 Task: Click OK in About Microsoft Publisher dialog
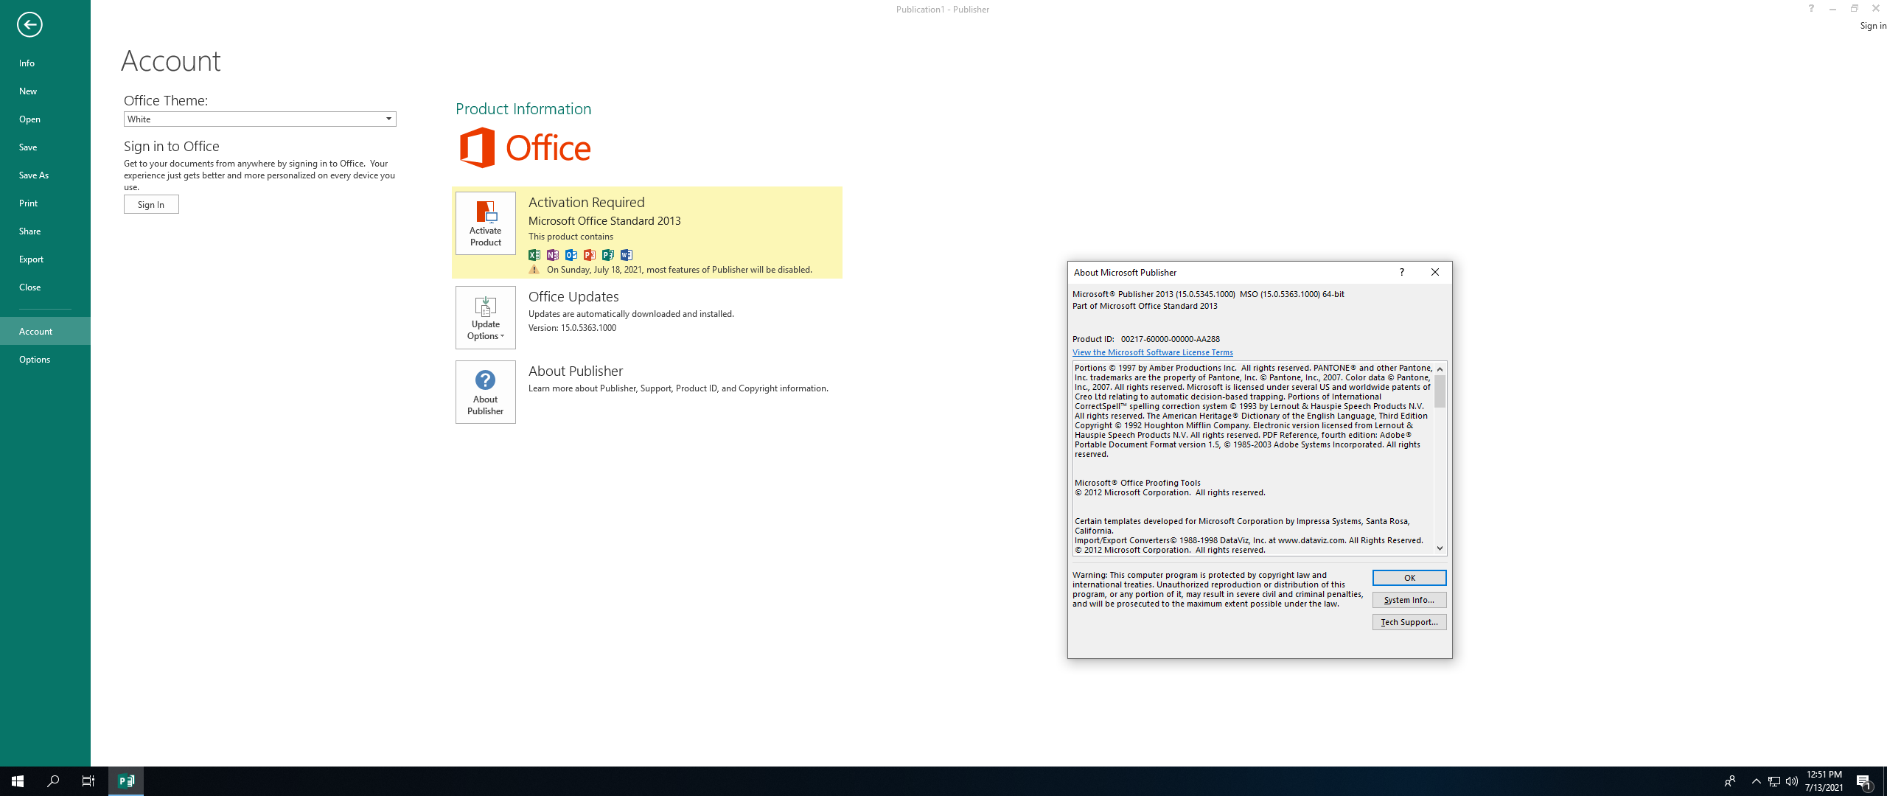tap(1409, 578)
